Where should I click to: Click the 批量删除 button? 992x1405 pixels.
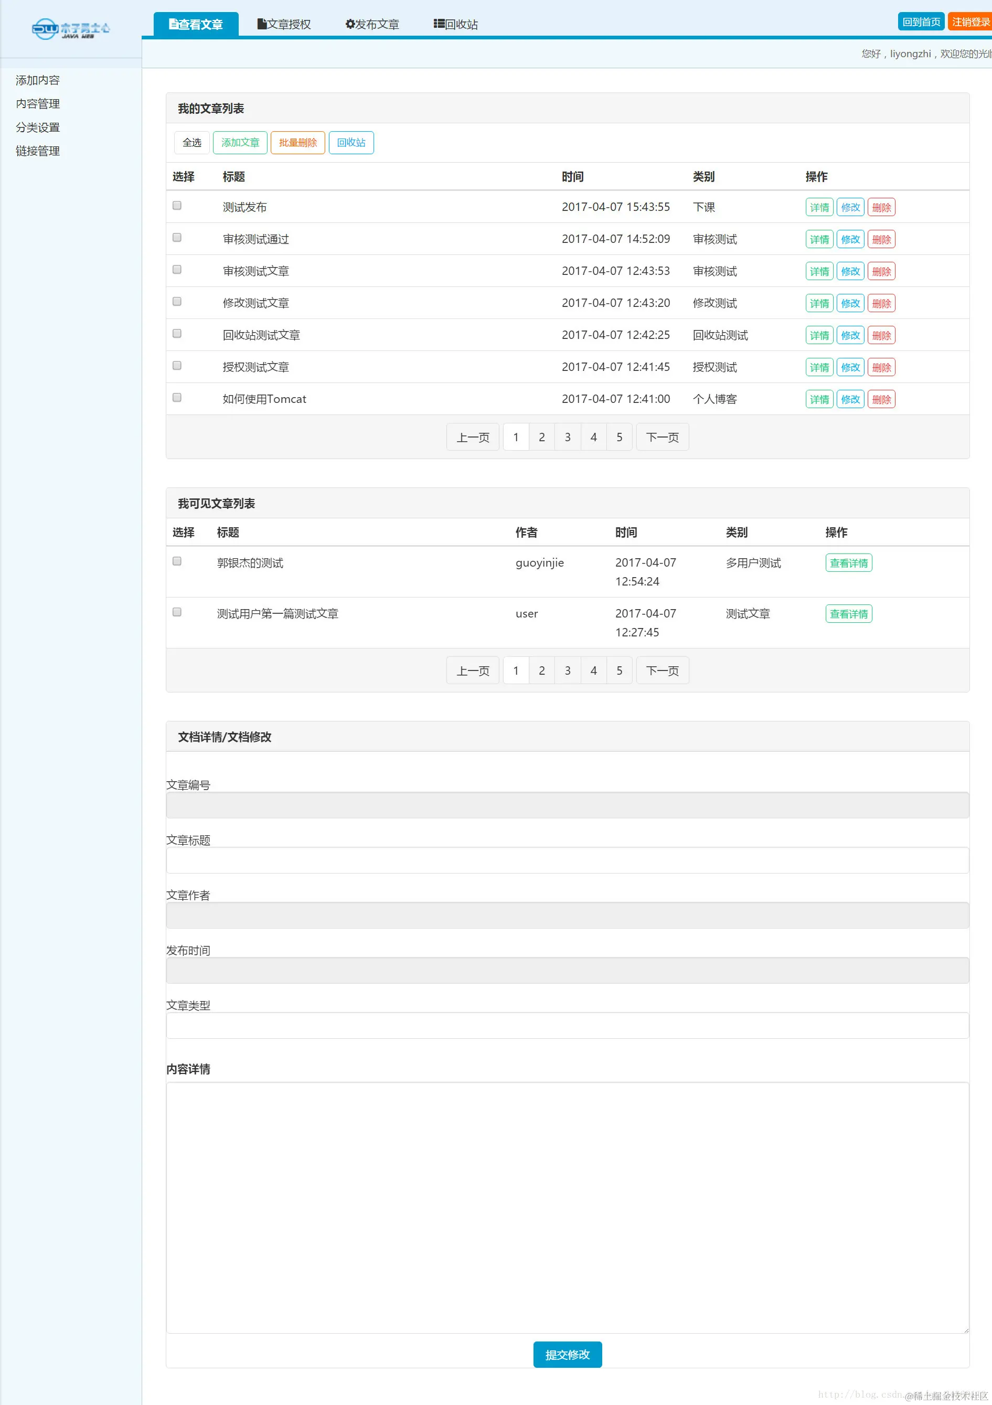[297, 143]
